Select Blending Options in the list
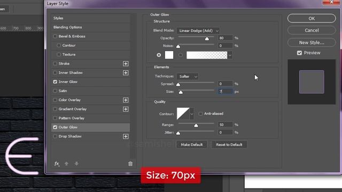This screenshot has width=342, height=192. pos(90,27)
